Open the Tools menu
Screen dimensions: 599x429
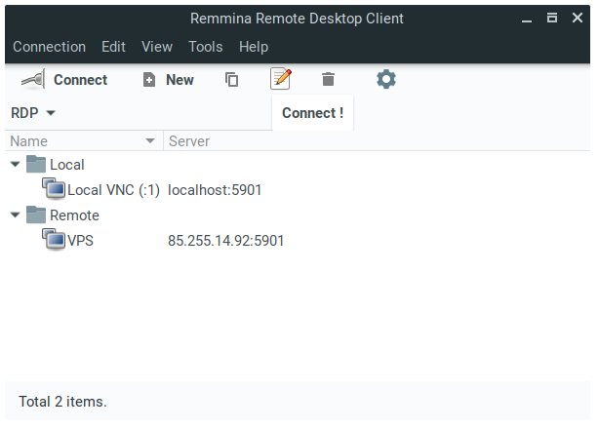click(206, 47)
